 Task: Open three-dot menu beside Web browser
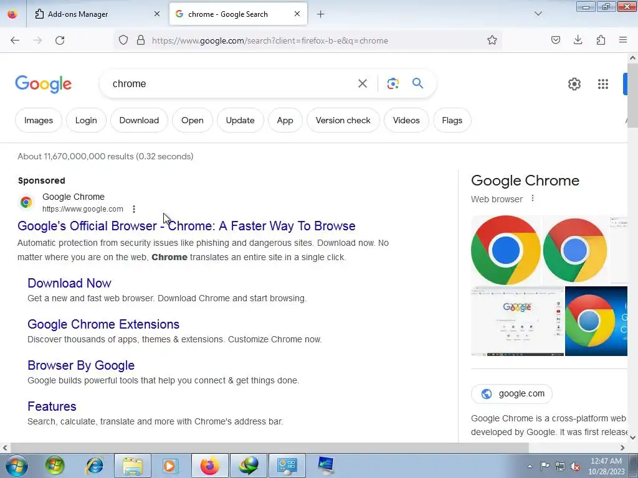533,199
